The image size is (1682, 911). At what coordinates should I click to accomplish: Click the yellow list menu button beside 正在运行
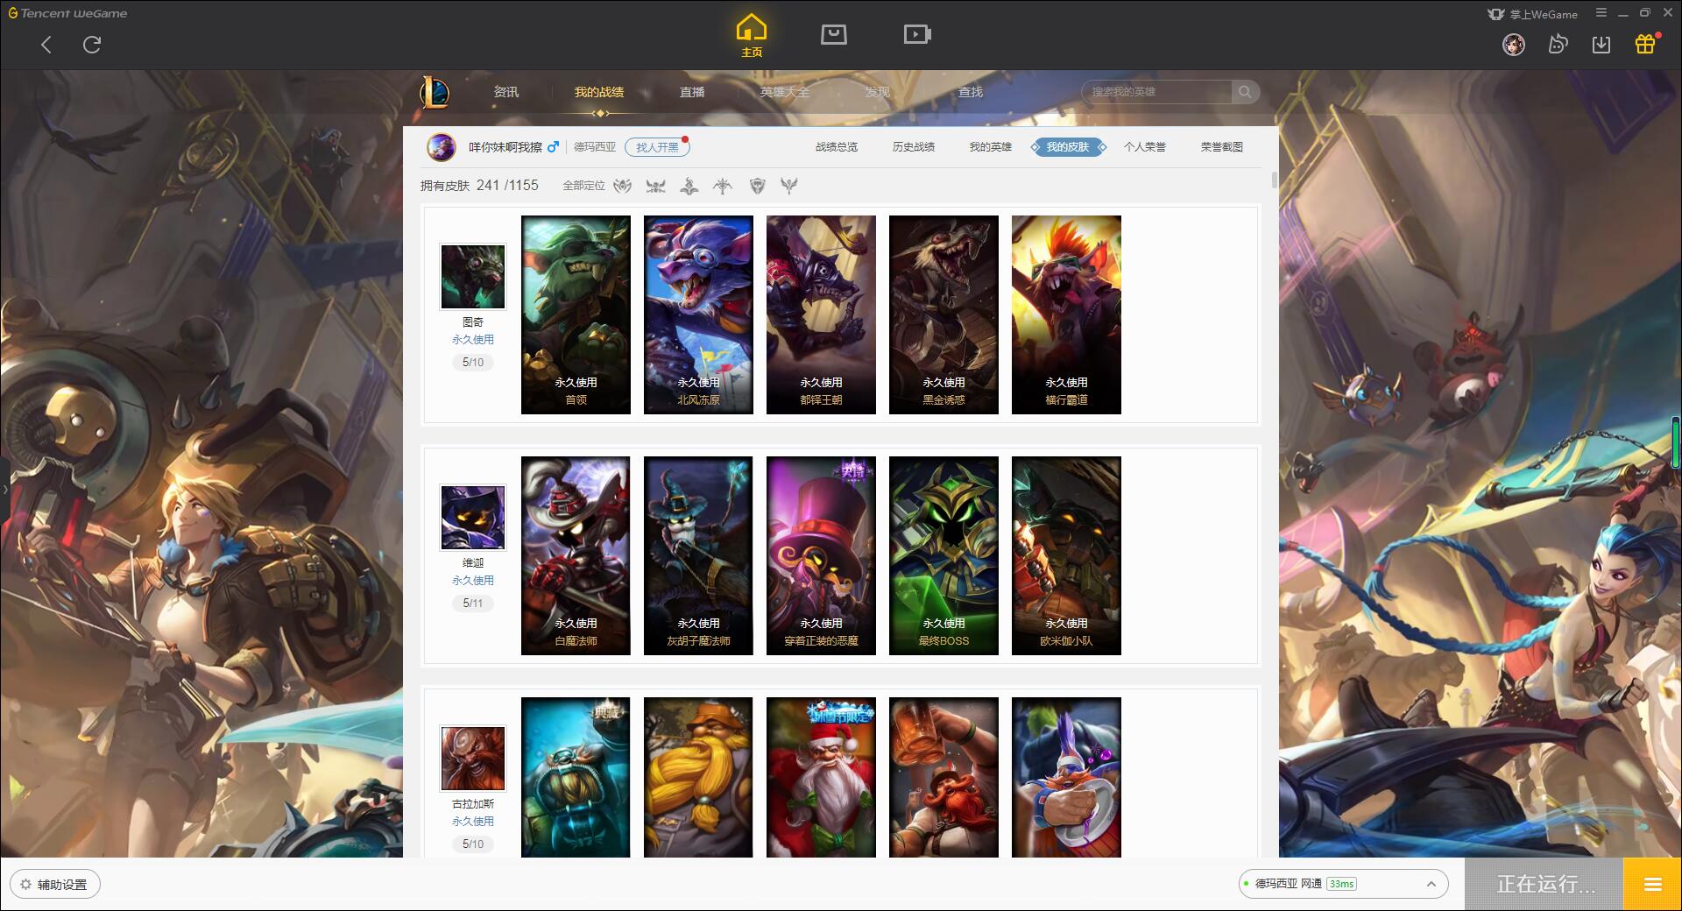click(x=1652, y=885)
